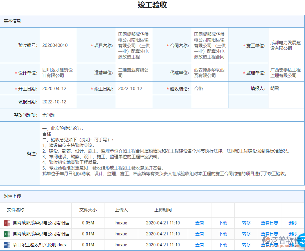Viewport: 305px width, 251px height.
Task: Click 下载 on the second attachment row
Action: (222, 234)
